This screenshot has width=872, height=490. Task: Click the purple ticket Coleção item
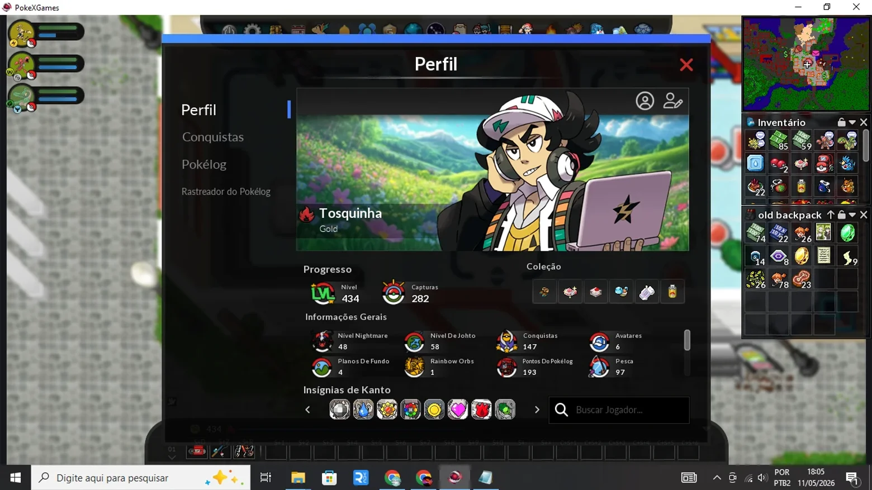pyautogui.click(x=647, y=292)
